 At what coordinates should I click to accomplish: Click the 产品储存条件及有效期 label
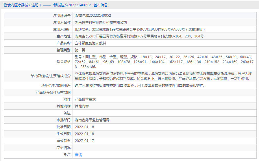(x=53, y=92)
